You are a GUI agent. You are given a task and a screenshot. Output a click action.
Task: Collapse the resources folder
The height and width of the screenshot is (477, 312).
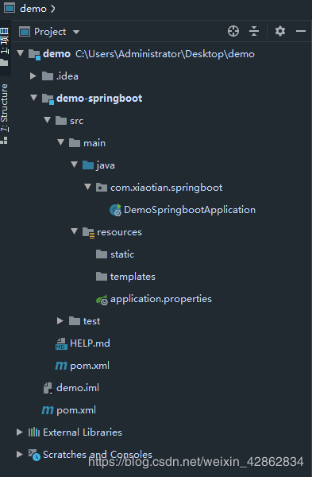click(x=74, y=231)
